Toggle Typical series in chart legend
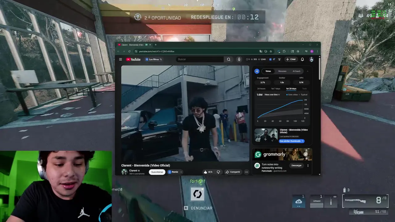Viewport: 395px width, 222px height. pyautogui.click(x=303, y=95)
